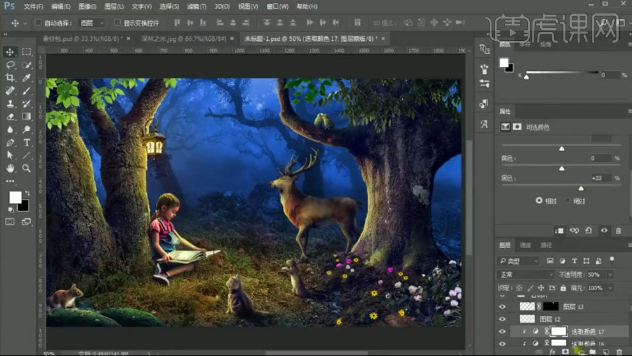Toggle adjustment layer visibility in Properties panel
Image resolution: width=632 pixels, height=356 pixels.
[x=604, y=230]
